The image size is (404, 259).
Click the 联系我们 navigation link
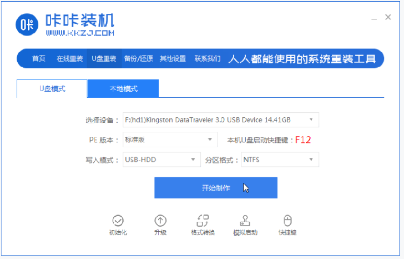tap(207, 58)
